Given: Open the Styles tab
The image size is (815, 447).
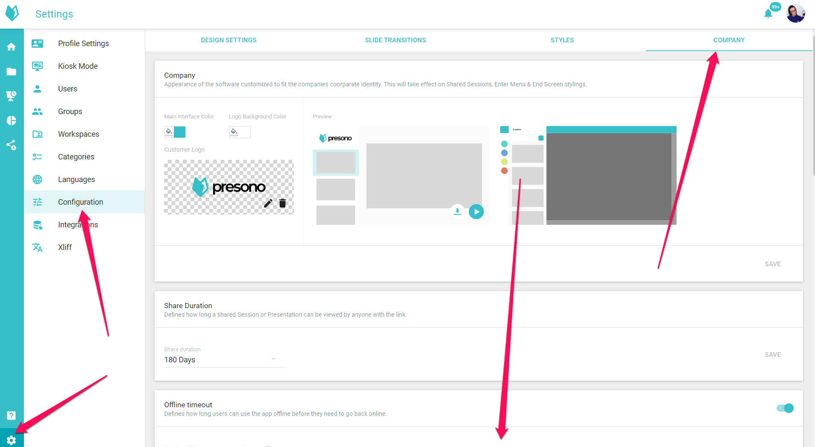Looking at the screenshot, I should pyautogui.click(x=562, y=40).
